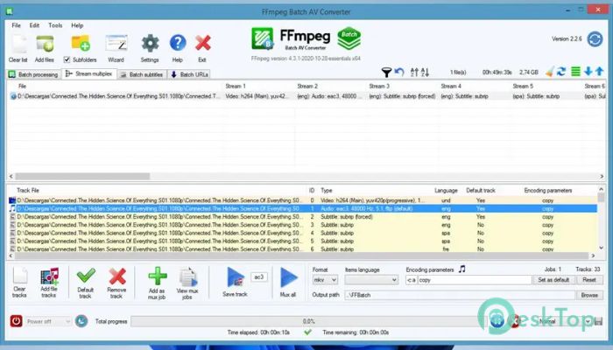The width and height of the screenshot is (613, 350).
Task: Click the green list lines icon
Action: pos(575,72)
